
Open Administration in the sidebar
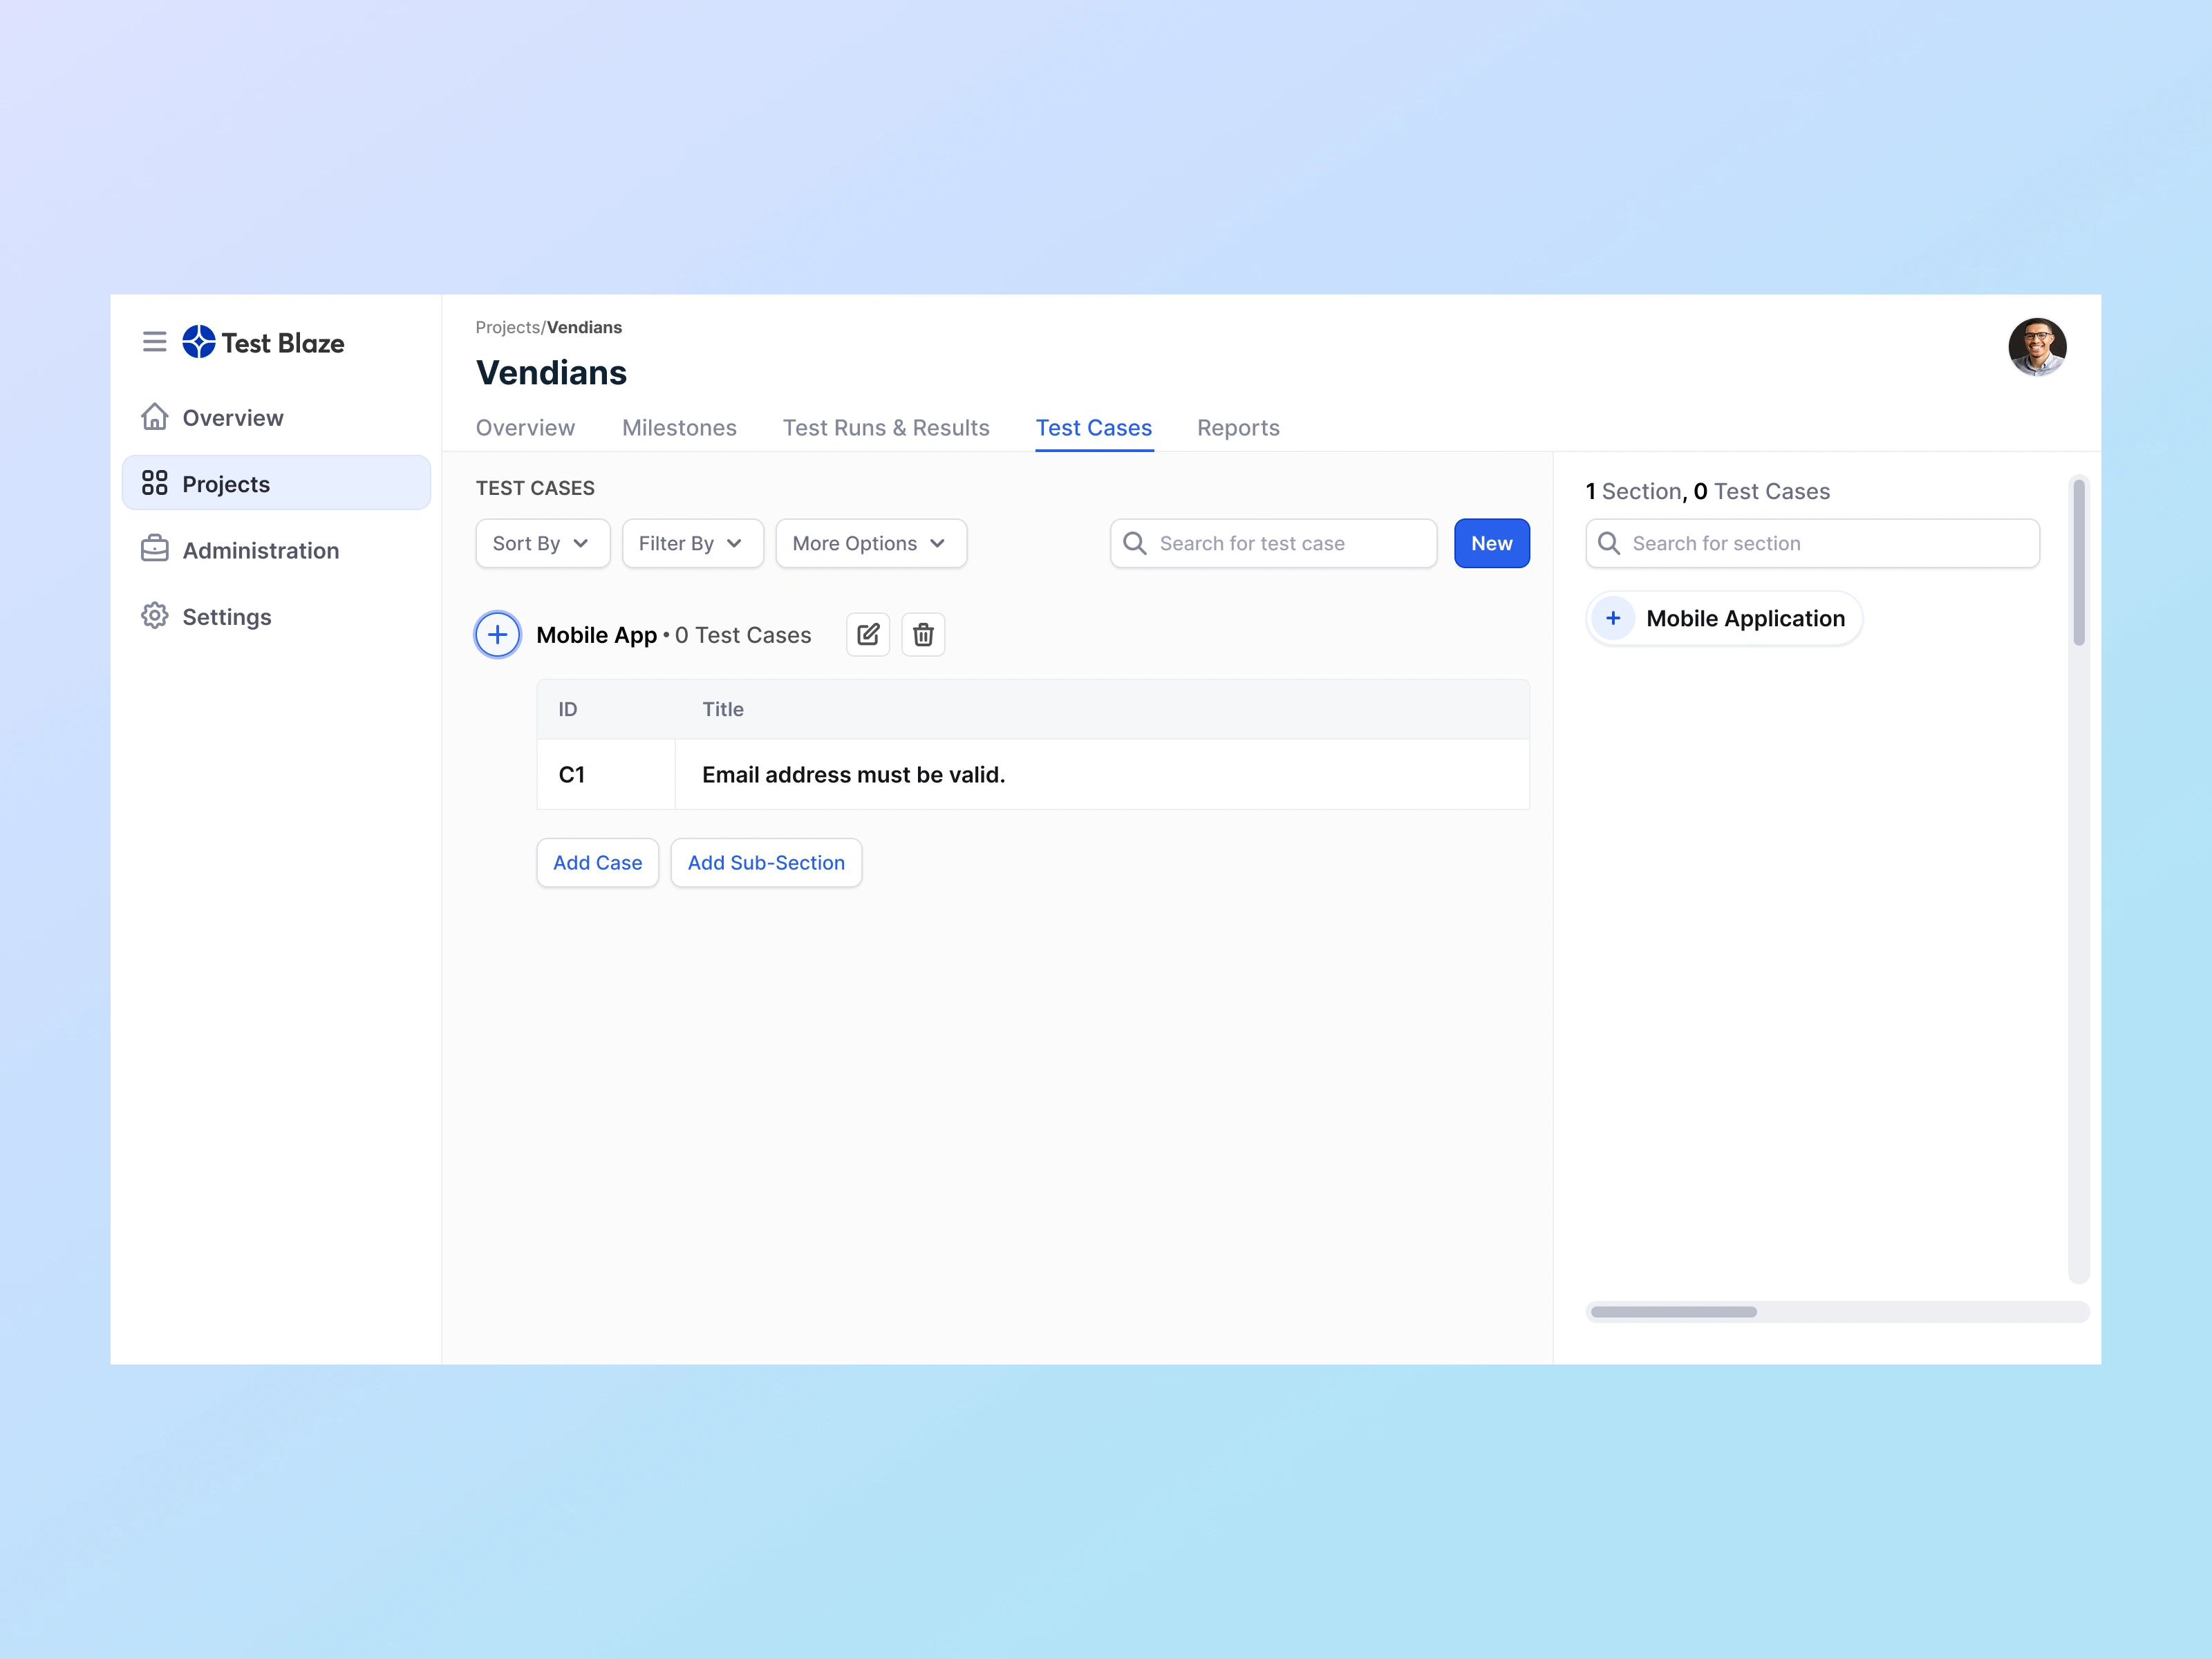[276, 550]
